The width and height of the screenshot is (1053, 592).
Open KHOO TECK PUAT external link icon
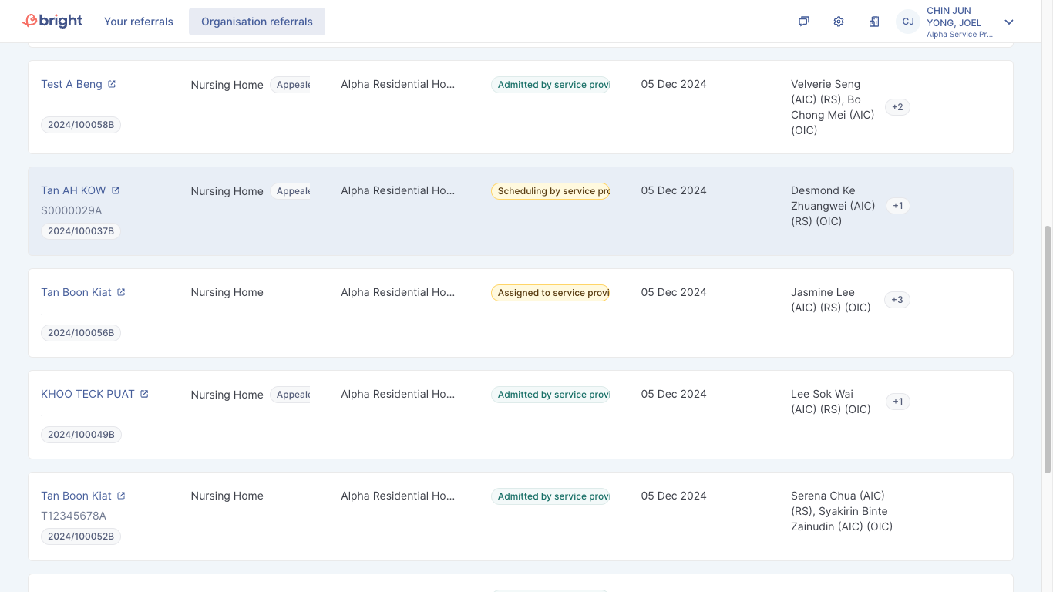click(x=144, y=394)
